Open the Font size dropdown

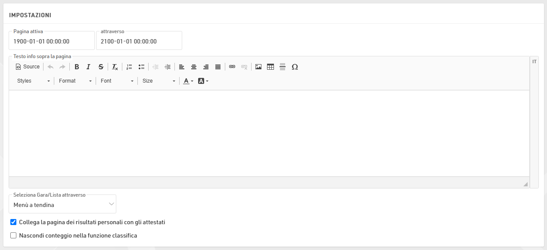coord(159,81)
